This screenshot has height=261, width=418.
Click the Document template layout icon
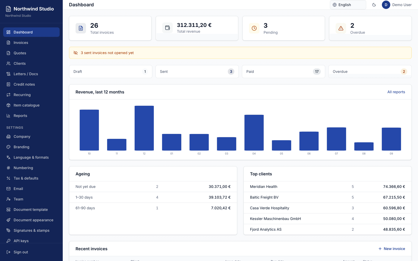(x=8, y=210)
